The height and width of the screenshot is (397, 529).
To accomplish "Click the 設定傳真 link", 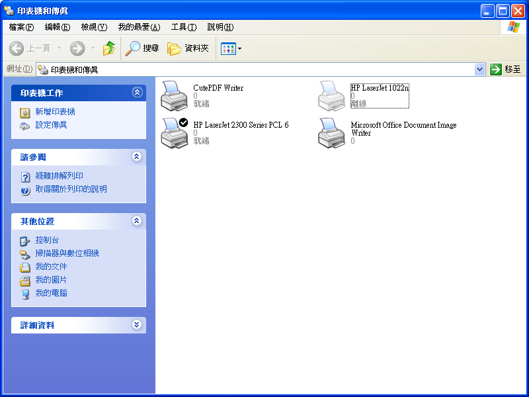I will tap(51, 125).
